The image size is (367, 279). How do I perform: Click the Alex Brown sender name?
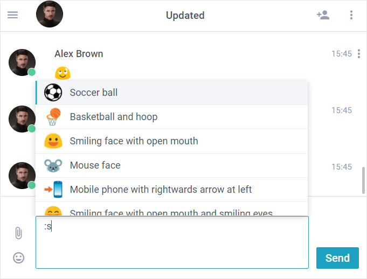[x=79, y=54]
